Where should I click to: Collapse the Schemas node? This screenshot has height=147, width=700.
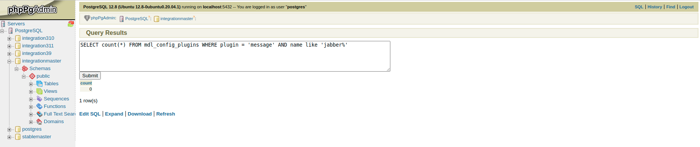click(16, 69)
